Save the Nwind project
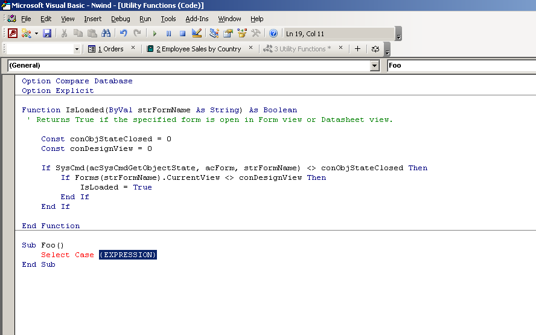The height and width of the screenshot is (335, 536). 47,33
